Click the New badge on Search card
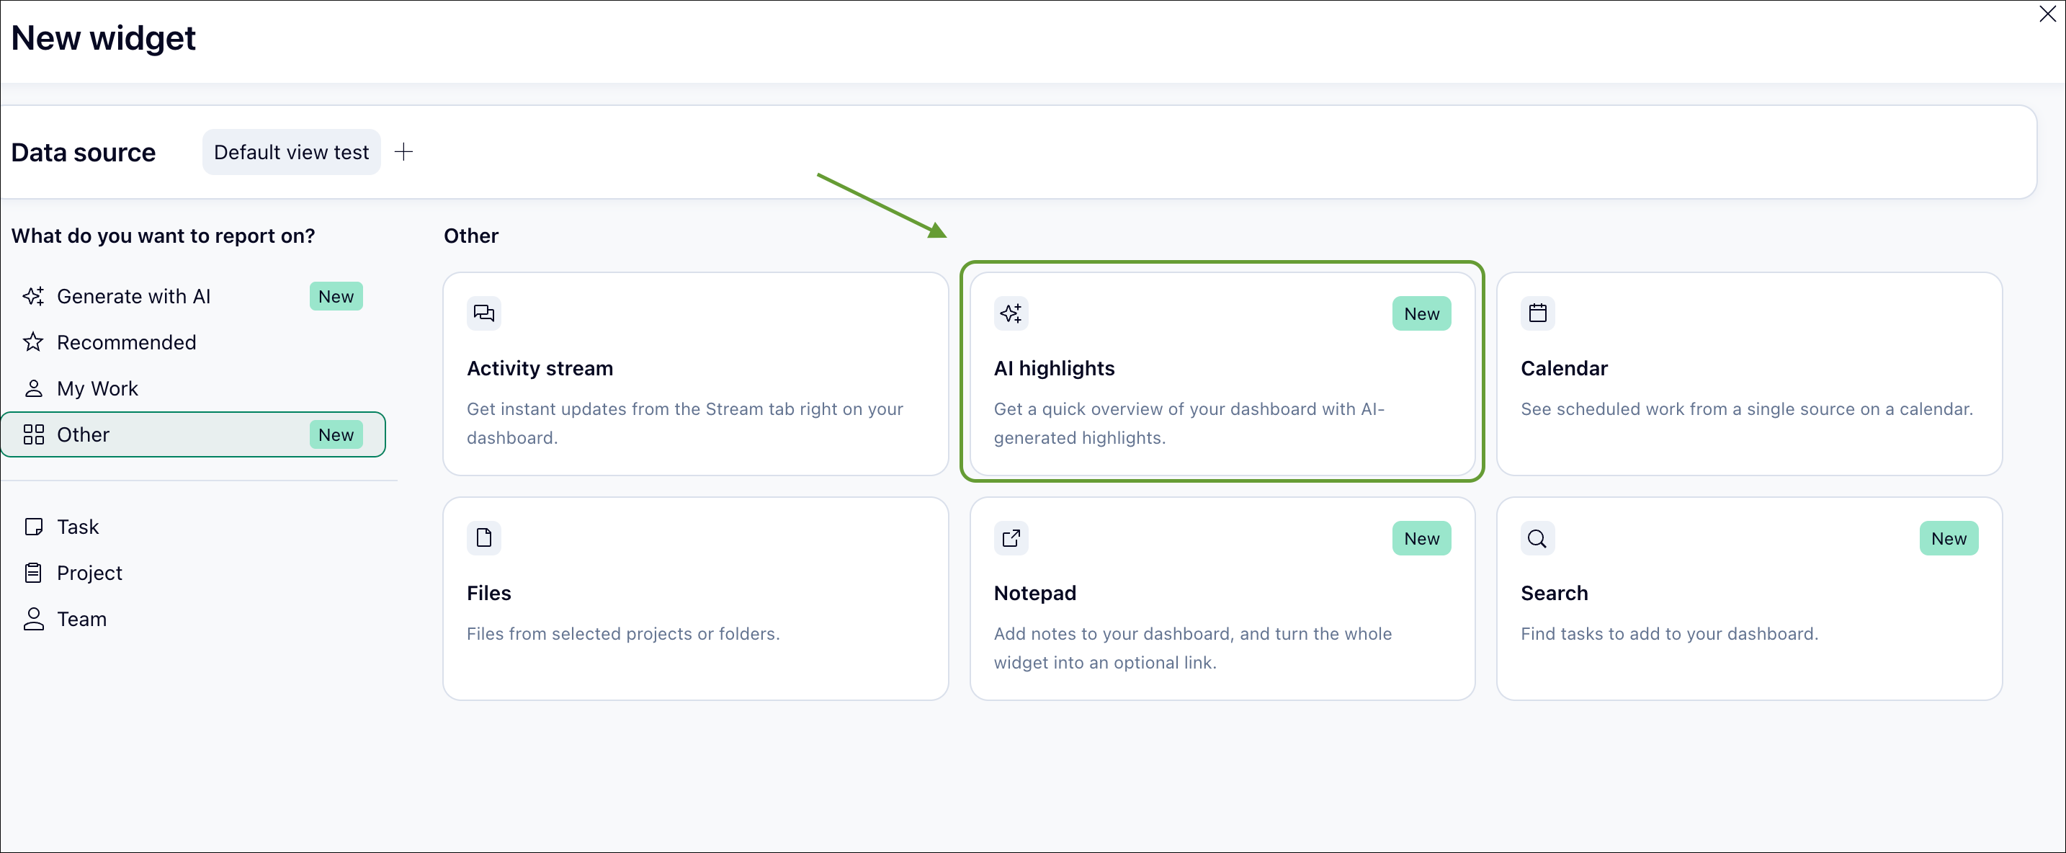Screen dimensions: 2066x853 [1948, 538]
